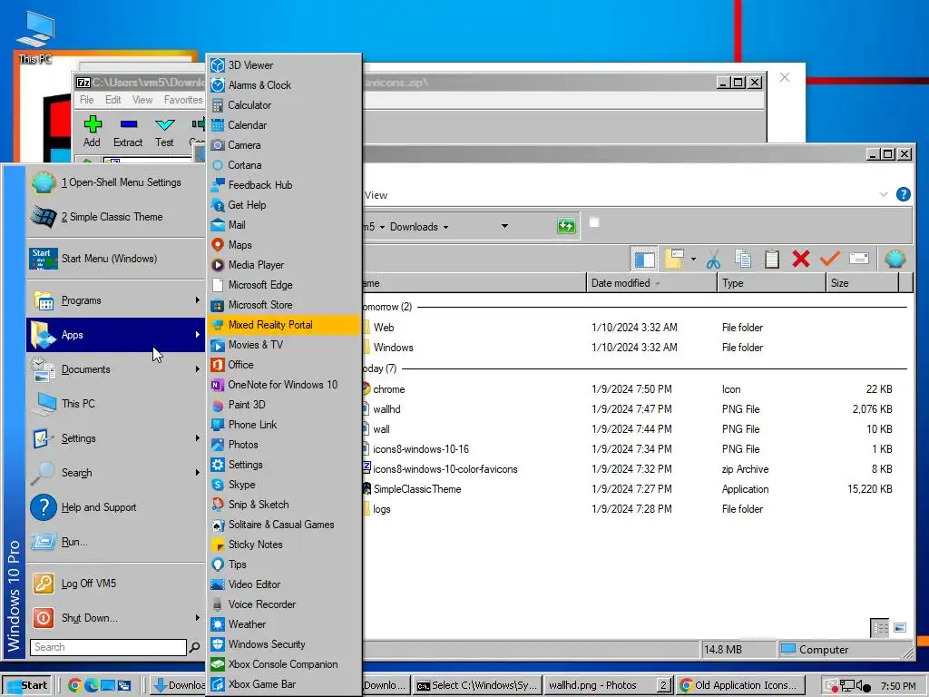Click the Snip & Sketch icon
929x697 pixels.
[218, 505]
